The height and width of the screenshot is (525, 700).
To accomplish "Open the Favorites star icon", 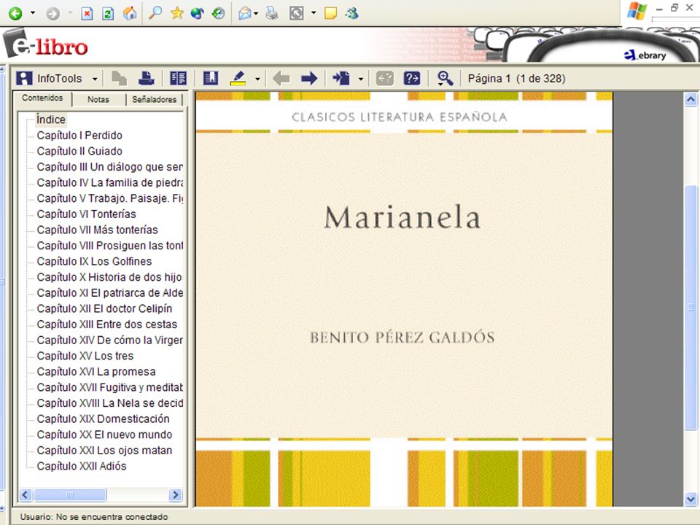I will [176, 13].
